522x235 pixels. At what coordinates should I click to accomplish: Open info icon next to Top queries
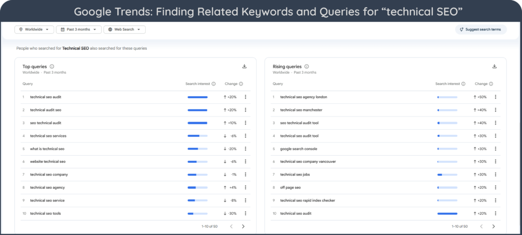52,67
